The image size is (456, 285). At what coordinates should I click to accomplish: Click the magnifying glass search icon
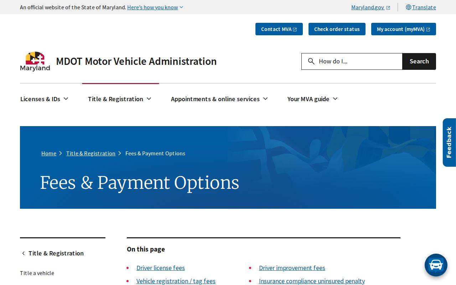311,61
